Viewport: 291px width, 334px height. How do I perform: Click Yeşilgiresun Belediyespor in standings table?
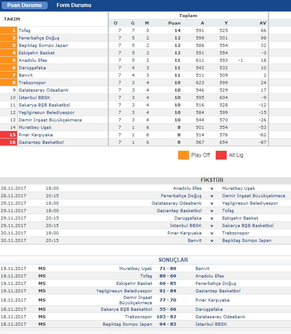46,113
